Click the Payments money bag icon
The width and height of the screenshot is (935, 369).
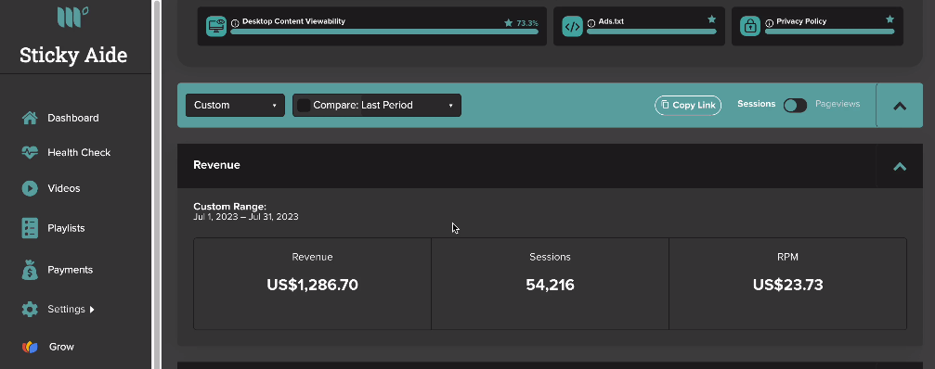[x=30, y=270]
